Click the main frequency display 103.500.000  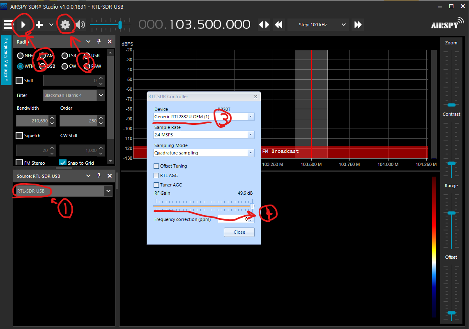click(x=210, y=25)
